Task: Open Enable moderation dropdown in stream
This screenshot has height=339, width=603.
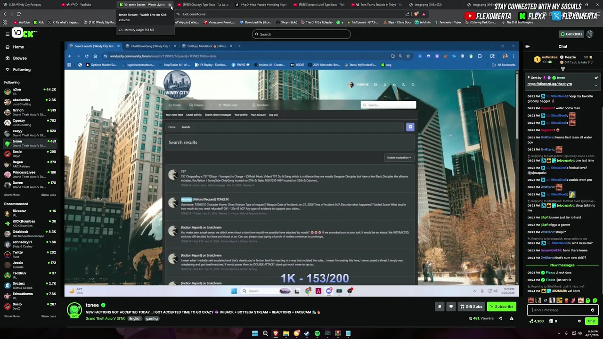Action: [399, 158]
